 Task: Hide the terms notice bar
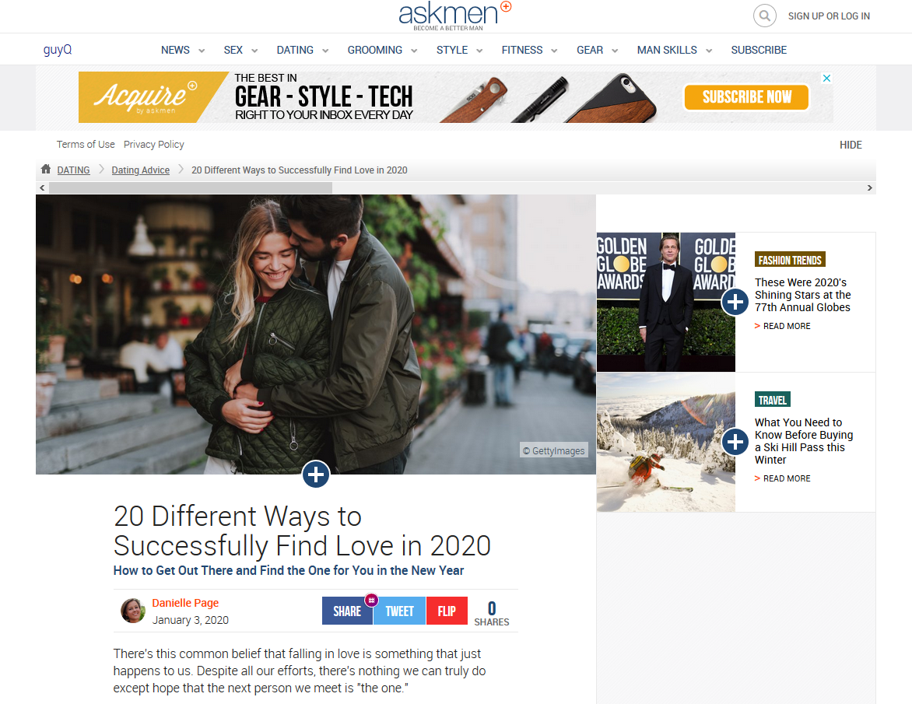pos(851,145)
